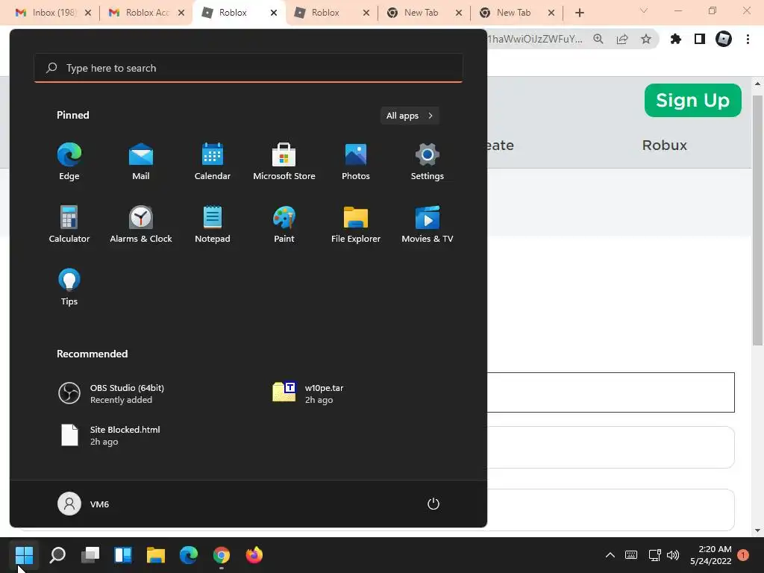Click the Windows Start button on taskbar

[24, 554]
